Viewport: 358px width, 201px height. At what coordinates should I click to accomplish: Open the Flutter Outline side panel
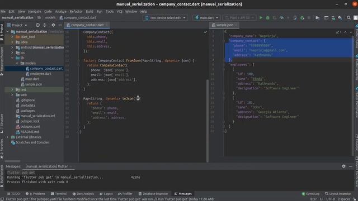pos(356,36)
